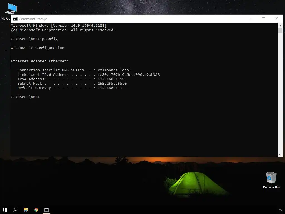Click the 'Windows IP Configuration' heading

(x=38, y=48)
